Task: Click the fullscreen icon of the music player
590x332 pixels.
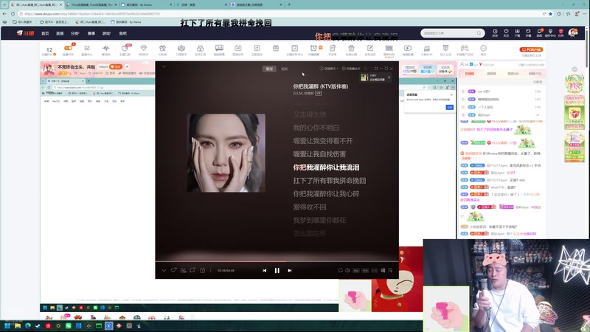Action: [376, 69]
